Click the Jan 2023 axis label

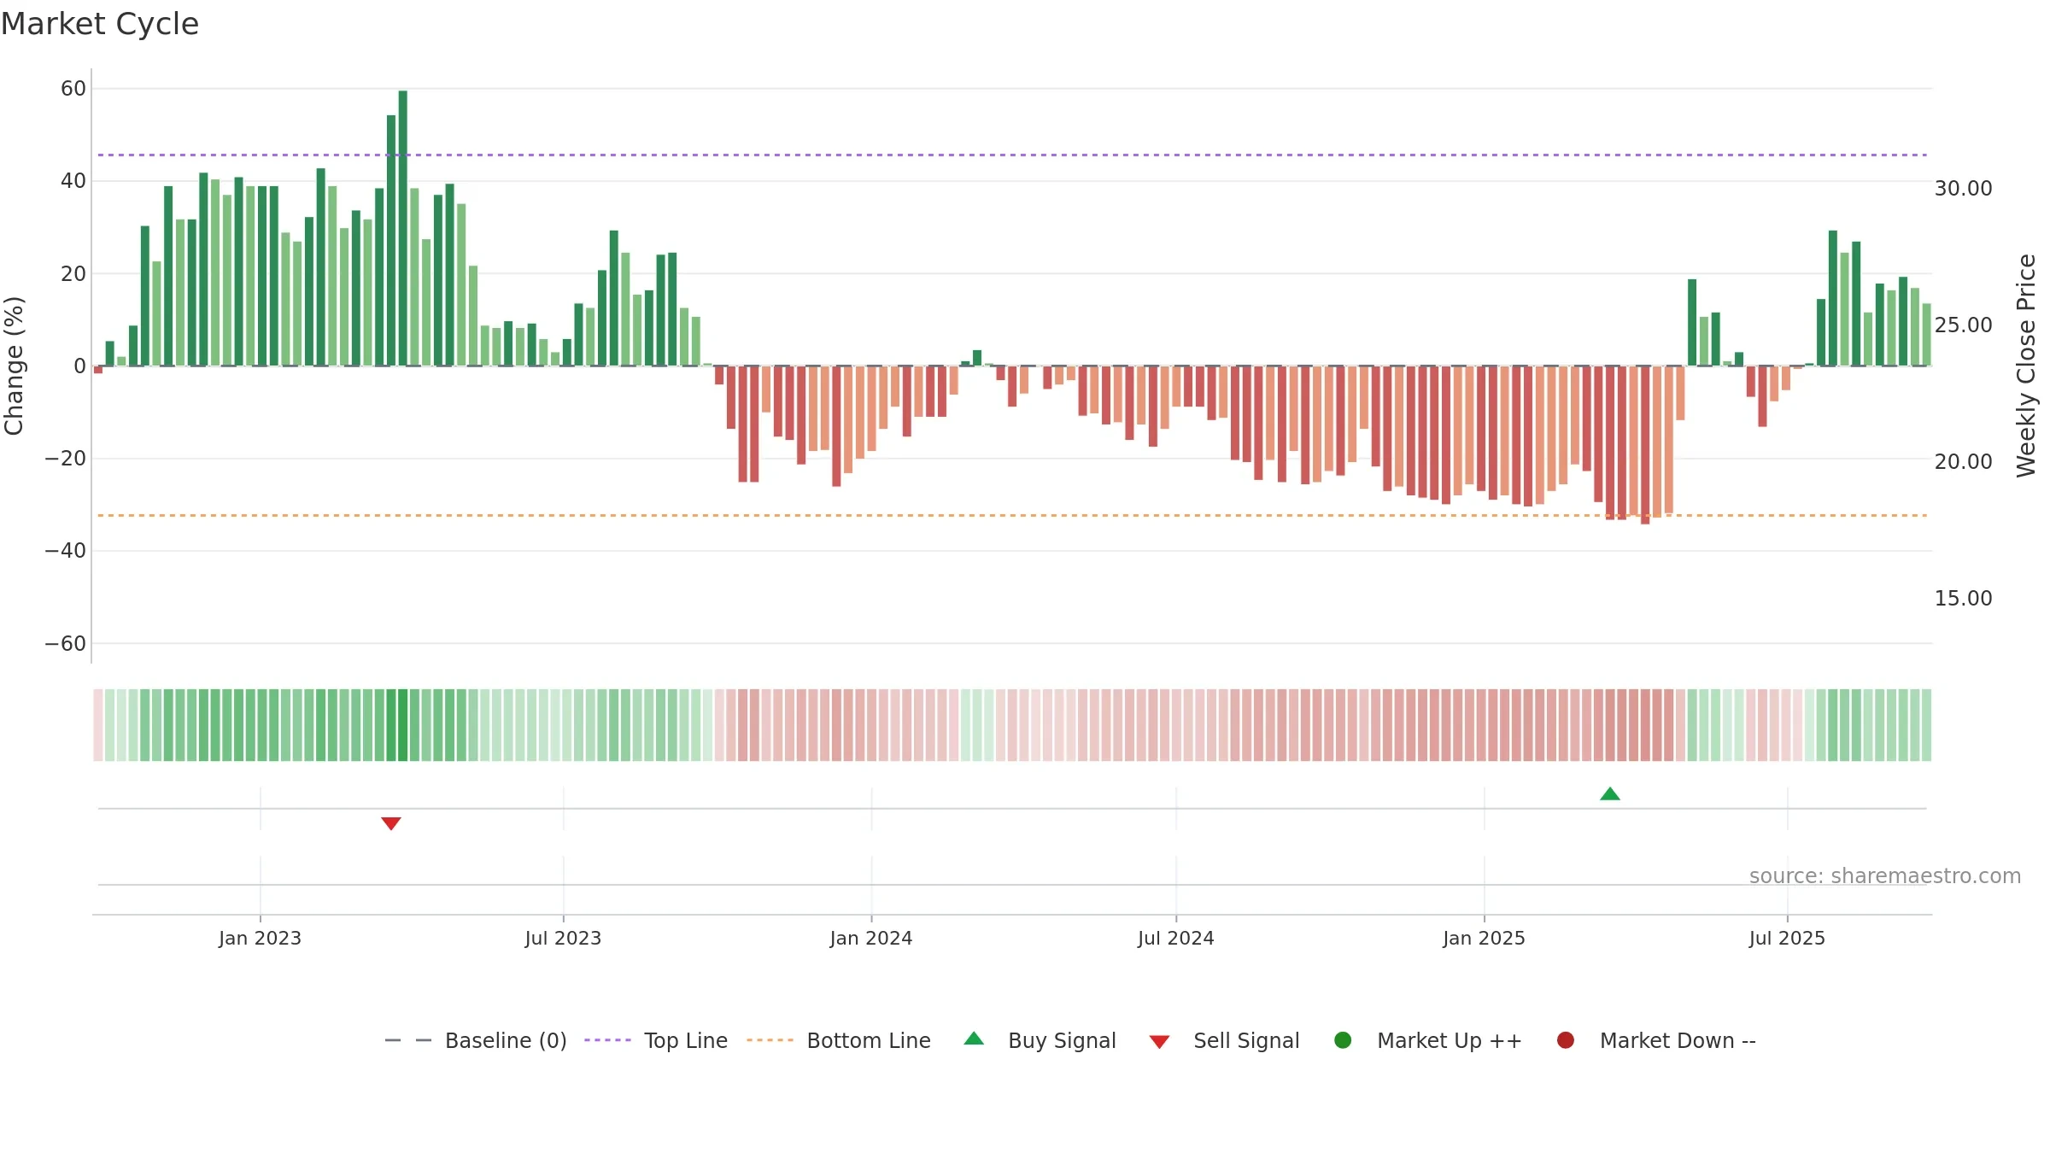tap(260, 938)
